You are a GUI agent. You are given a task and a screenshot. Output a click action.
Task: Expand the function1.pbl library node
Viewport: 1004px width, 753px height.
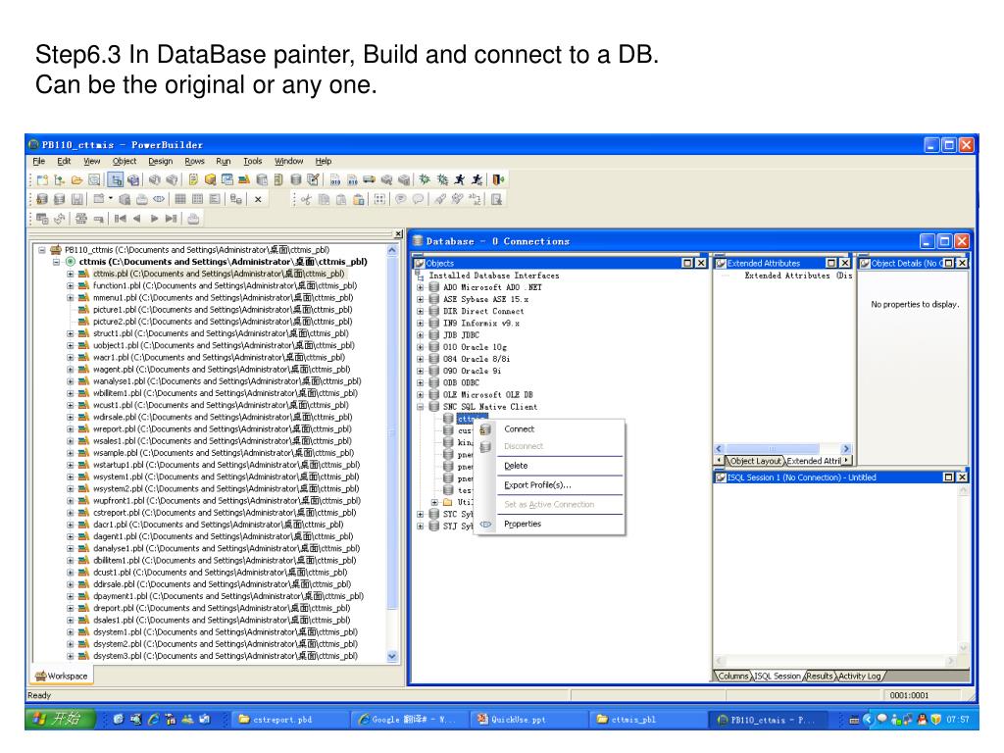pos(71,285)
